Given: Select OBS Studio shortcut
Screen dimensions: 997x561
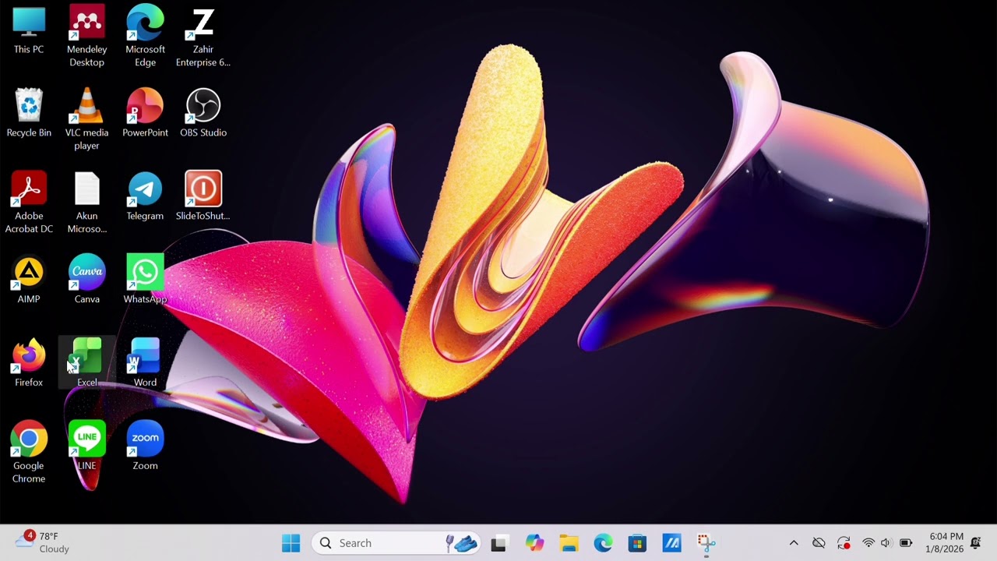Looking at the screenshot, I should 203,114.
